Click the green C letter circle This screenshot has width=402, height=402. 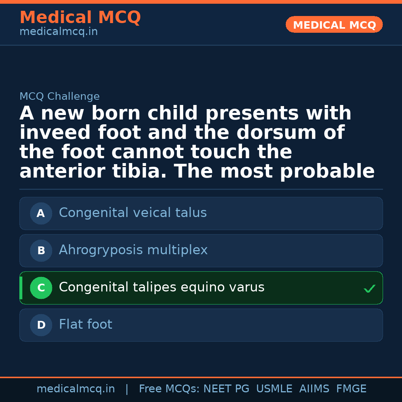pos(41,288)
